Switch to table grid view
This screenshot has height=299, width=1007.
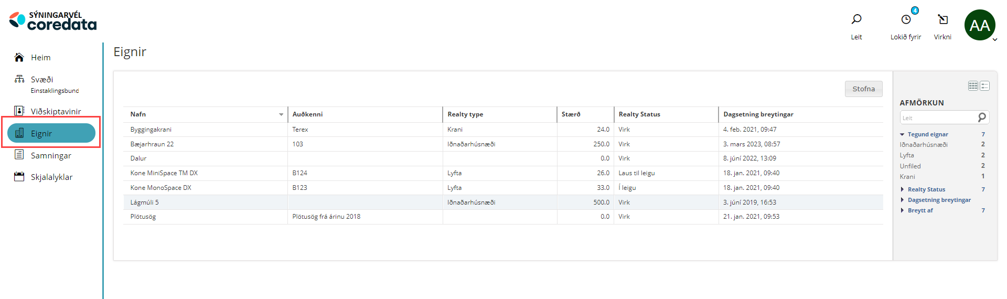coord(972,86)
